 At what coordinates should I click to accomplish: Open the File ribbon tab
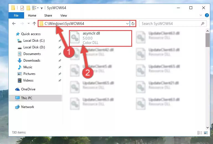point(16,15)
